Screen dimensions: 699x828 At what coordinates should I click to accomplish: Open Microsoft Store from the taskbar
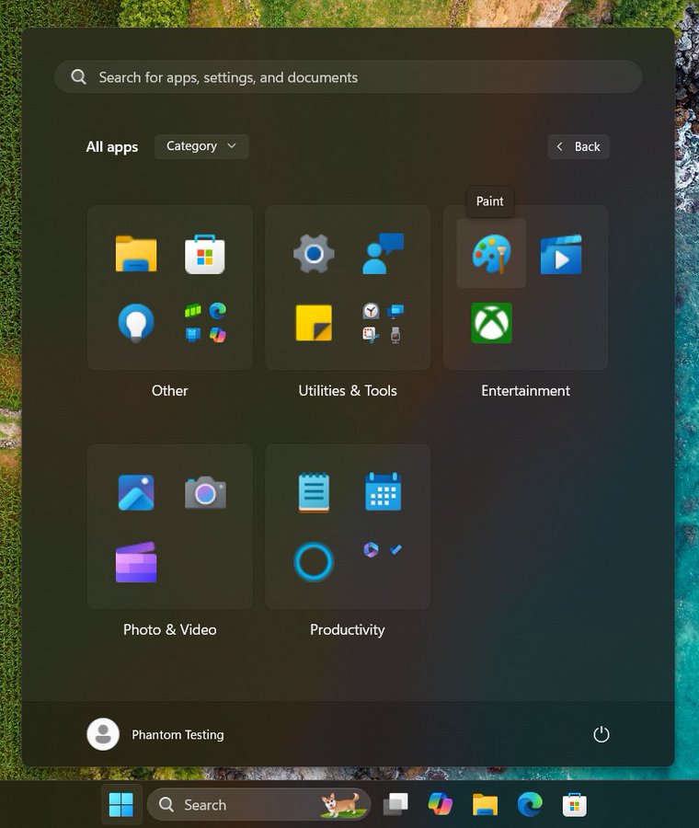click(575, 804)
